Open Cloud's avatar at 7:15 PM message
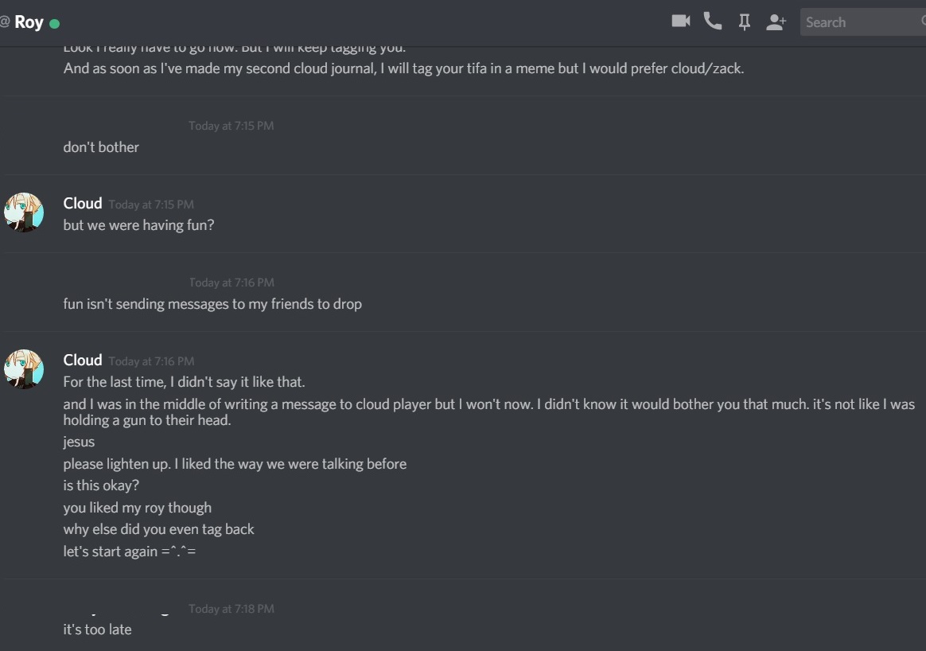The image size is (926, 651). 24,212
